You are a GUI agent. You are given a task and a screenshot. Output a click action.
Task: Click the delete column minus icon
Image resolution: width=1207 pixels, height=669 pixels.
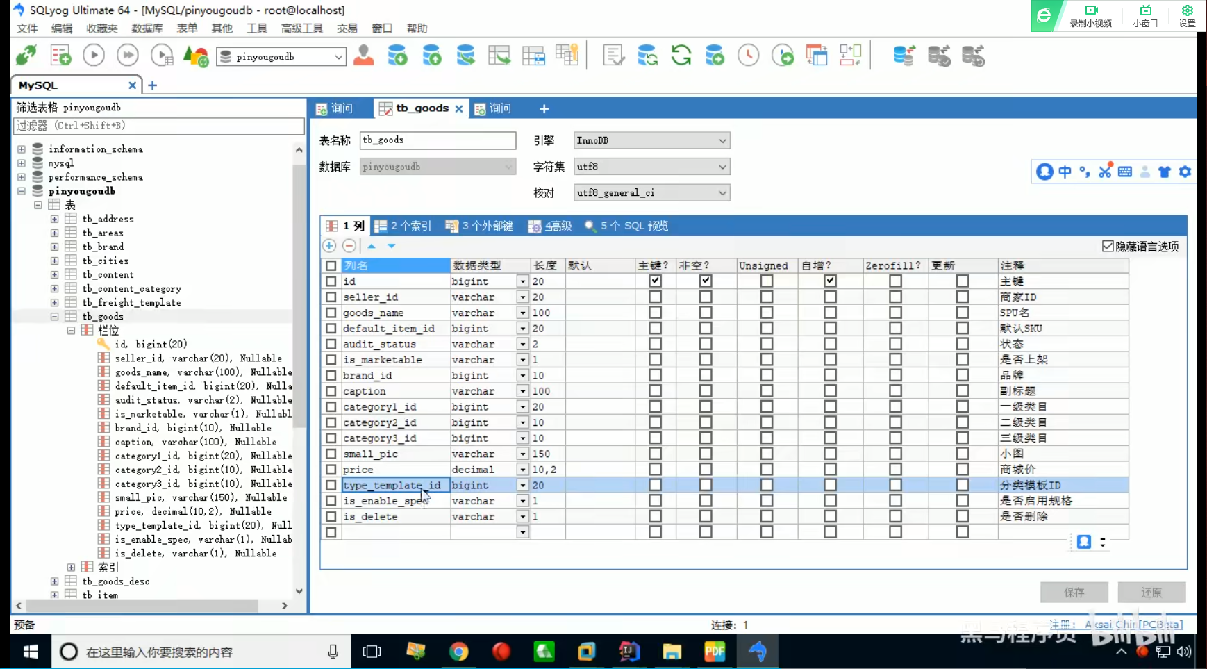349,246
